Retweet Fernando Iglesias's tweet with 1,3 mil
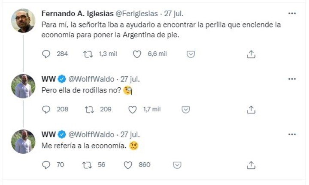 click(88, 54)
